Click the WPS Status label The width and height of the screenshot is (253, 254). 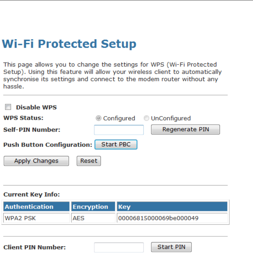coord(23,118)
